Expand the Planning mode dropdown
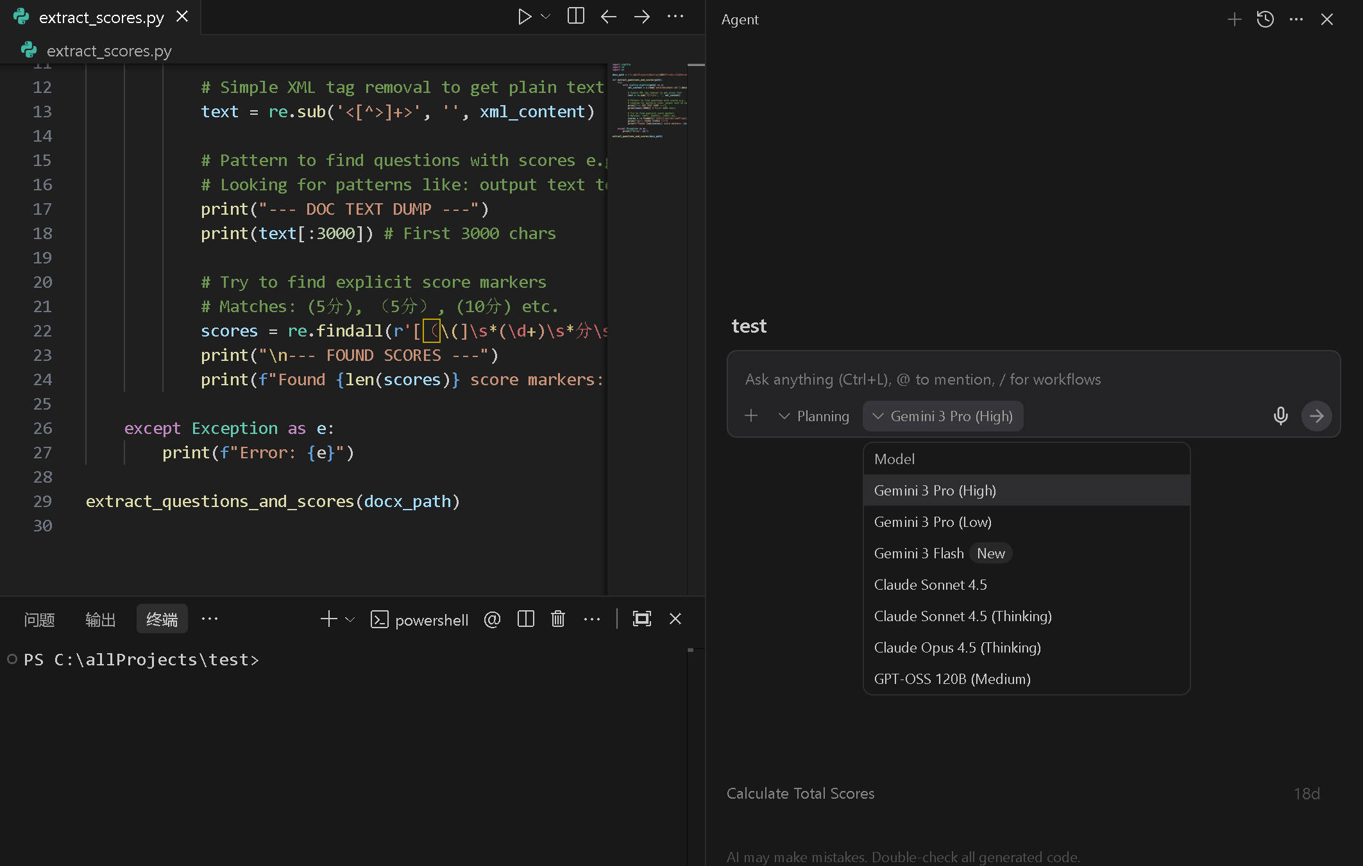This screenshot has height=866, width=1363. click(813, 416)
